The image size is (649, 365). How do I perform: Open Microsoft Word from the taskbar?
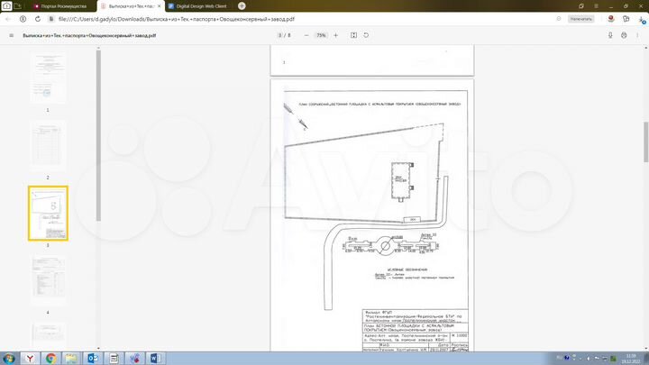click(x=155, y=359)
